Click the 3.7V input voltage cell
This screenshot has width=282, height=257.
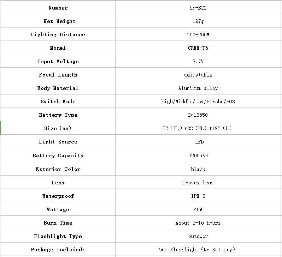tap(198, 61)
